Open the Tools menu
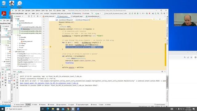This screenshot has height=111, width=197. [50, 10]
